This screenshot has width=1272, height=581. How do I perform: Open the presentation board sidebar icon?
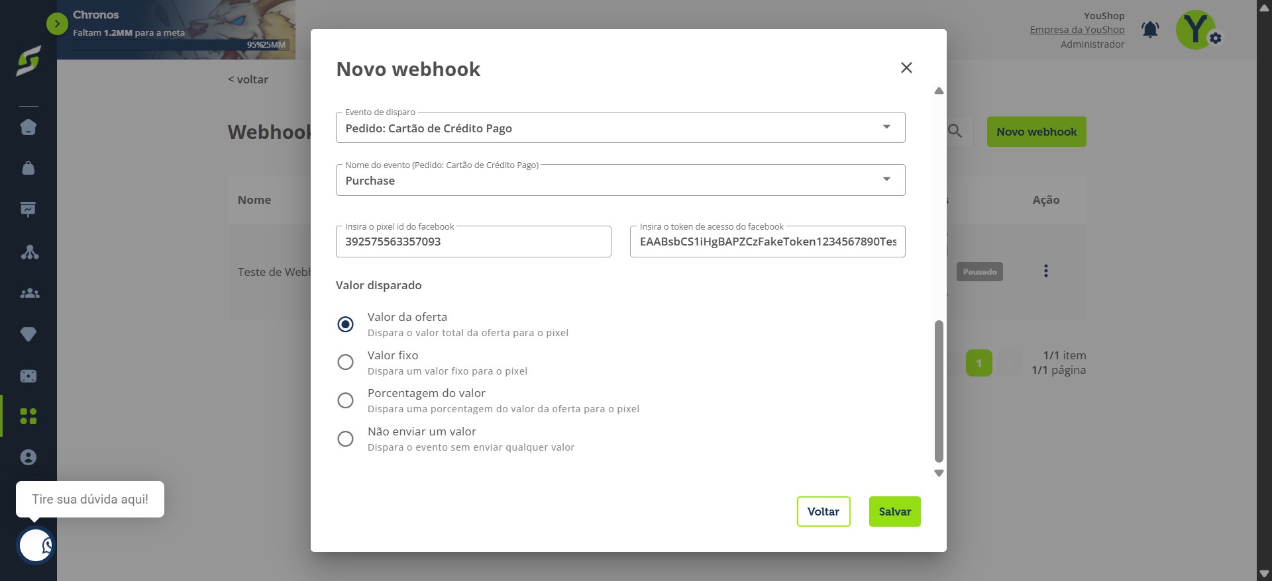point(28,210)
